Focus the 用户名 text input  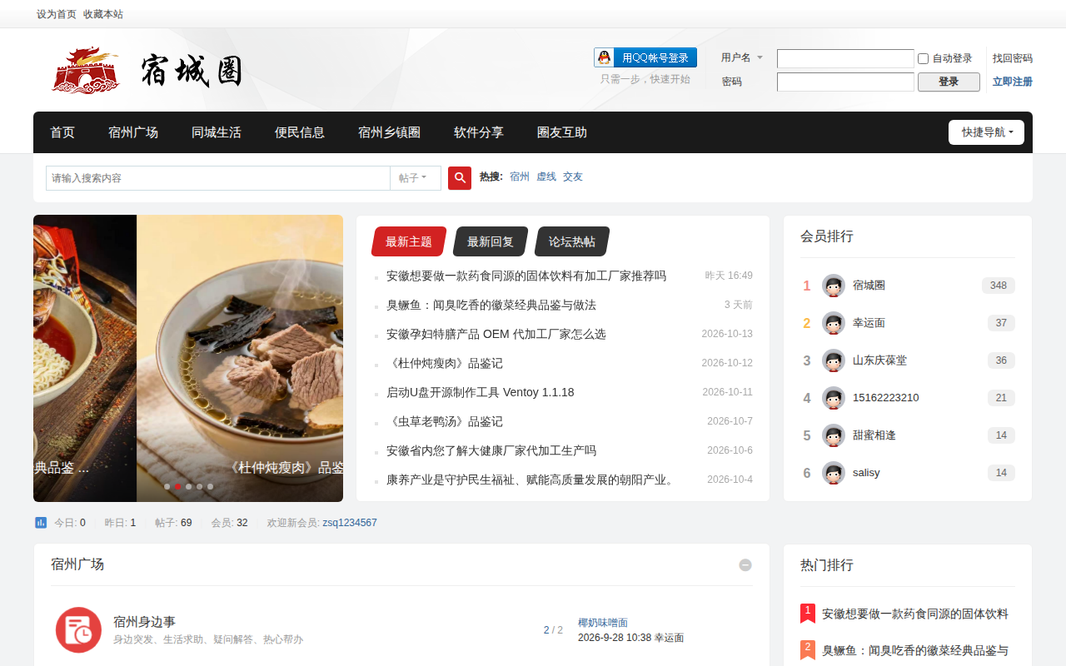point(845,58)
